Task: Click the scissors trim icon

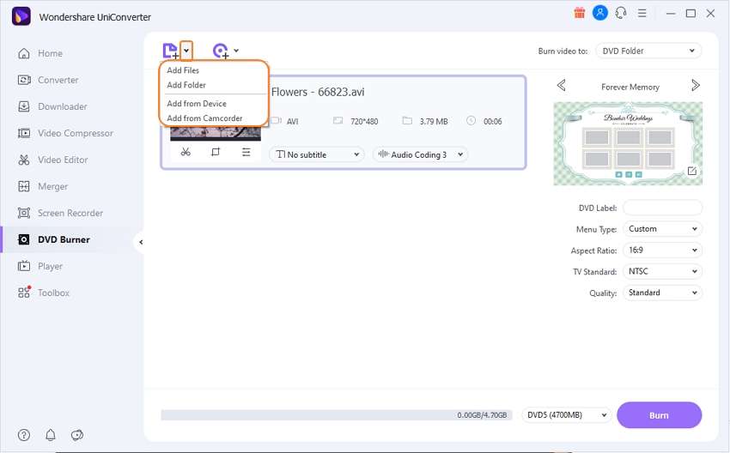Action: (186, 152)
